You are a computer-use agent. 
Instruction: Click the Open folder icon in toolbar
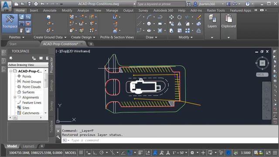[23, 4]
